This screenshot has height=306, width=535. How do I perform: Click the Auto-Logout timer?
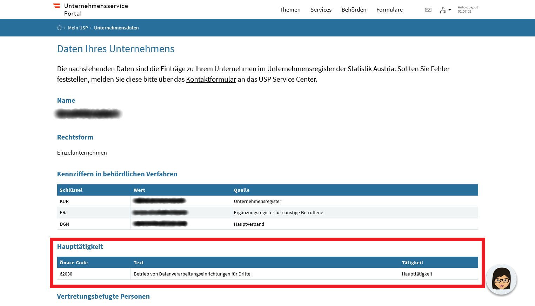(468, 9)
